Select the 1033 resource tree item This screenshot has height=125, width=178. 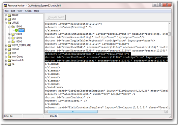[22, 30]
